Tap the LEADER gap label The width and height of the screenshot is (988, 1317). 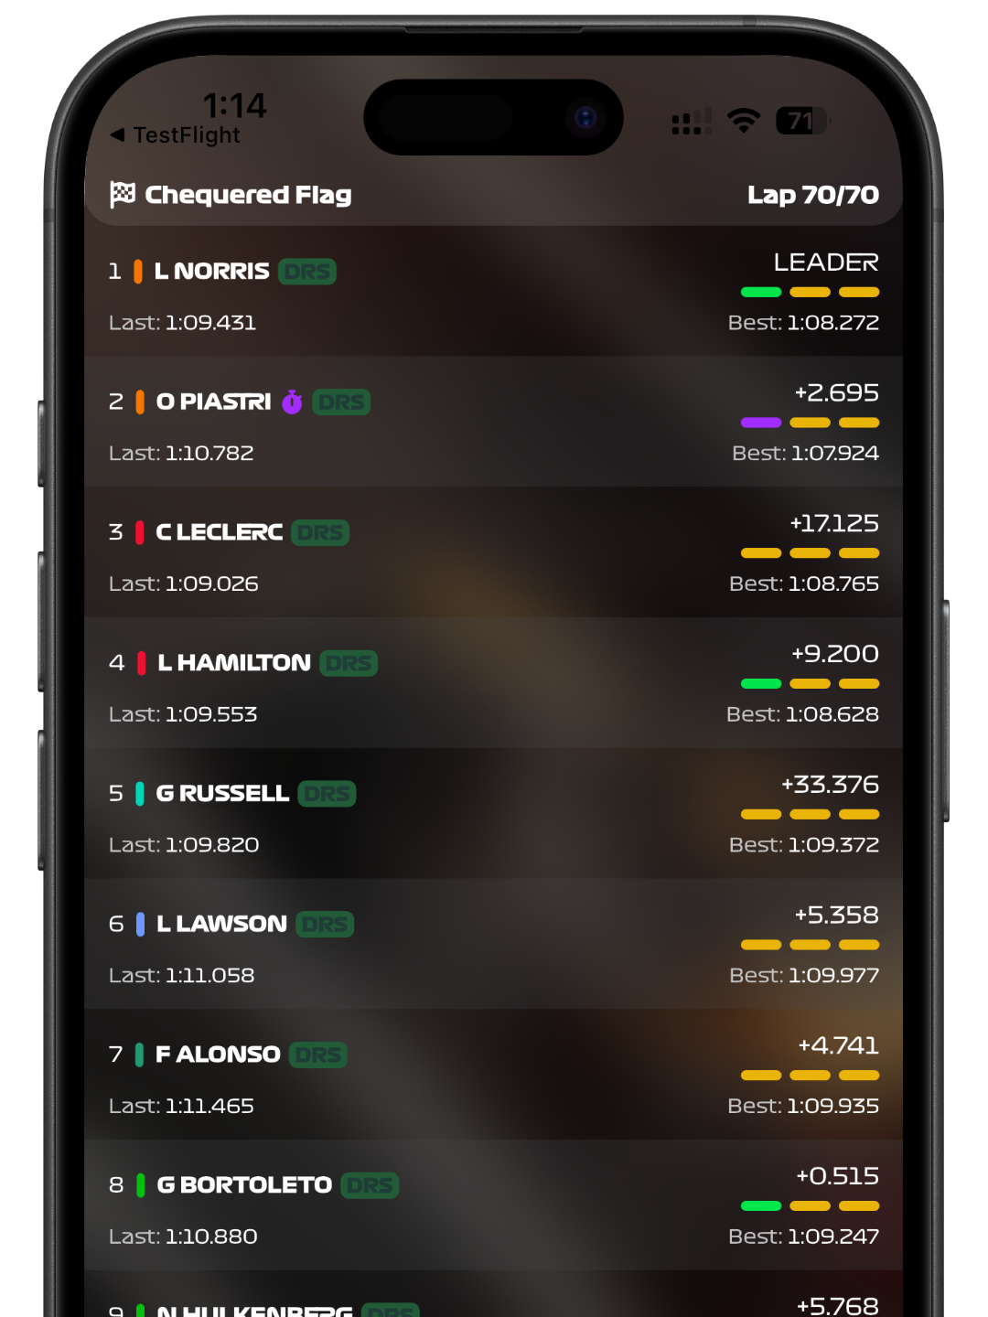826,262
